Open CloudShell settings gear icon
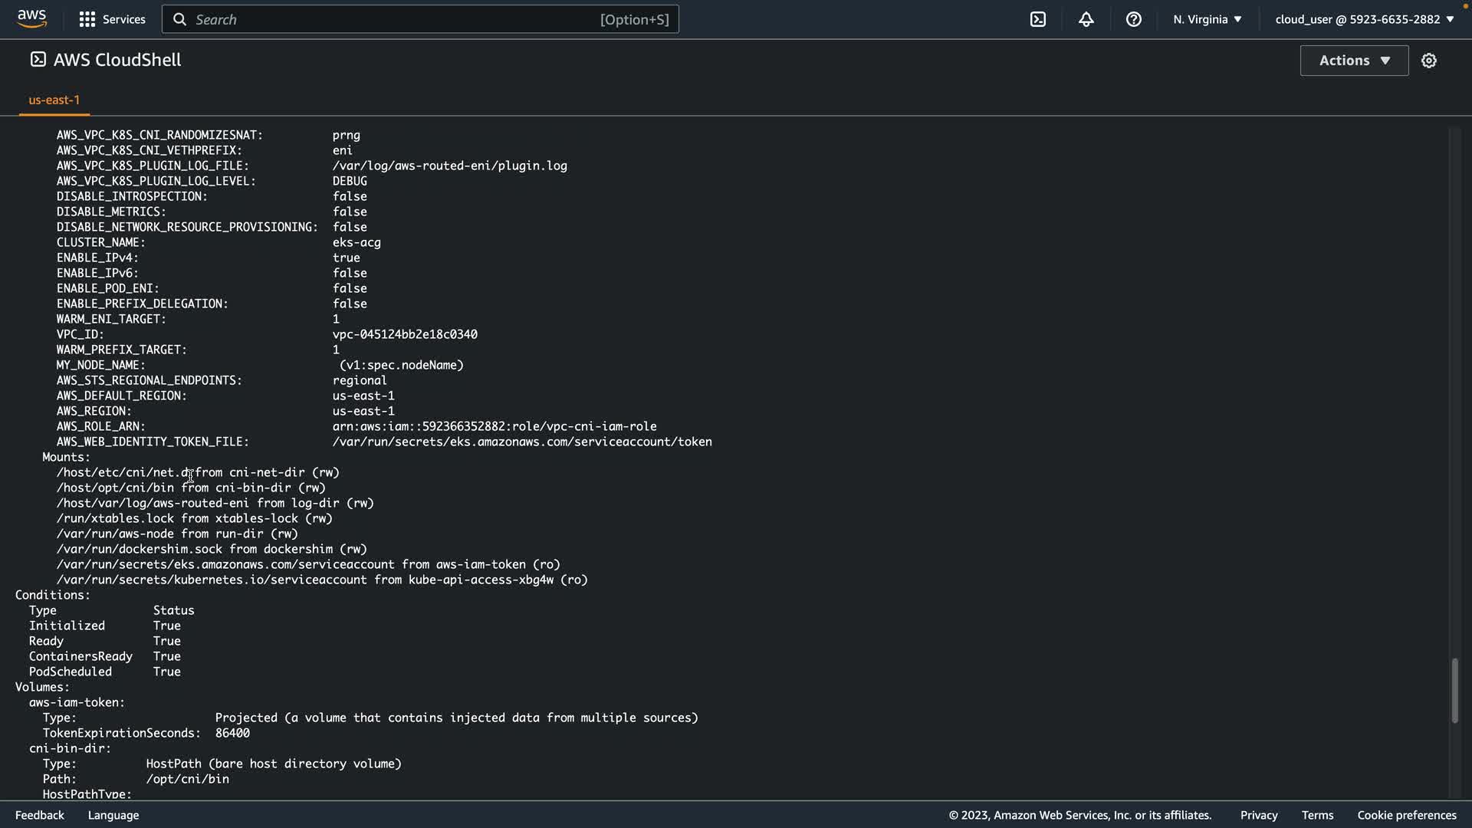1472x828 pixels. [x=1428, y=61]
